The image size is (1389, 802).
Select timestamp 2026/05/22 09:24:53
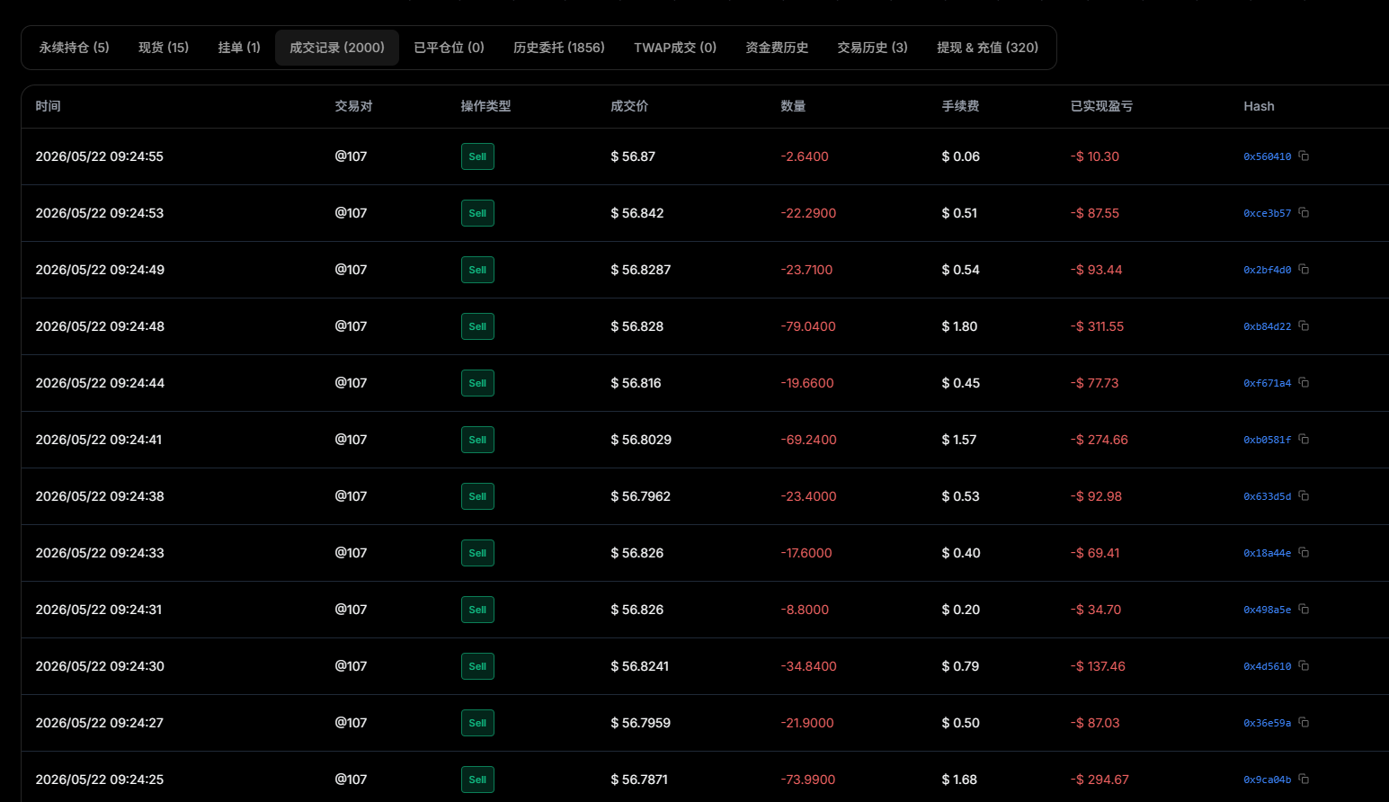tap(100, 213)
